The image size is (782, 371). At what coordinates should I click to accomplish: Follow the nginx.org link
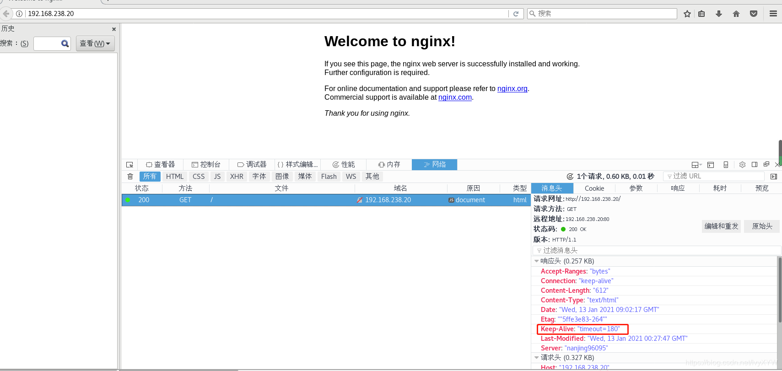(512, 89)
